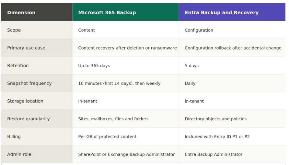Image resolution: width=289 pixels, height=165 pixels.
Task: Click the Microsoft 365 Backup column header
Action: point(107,13)
